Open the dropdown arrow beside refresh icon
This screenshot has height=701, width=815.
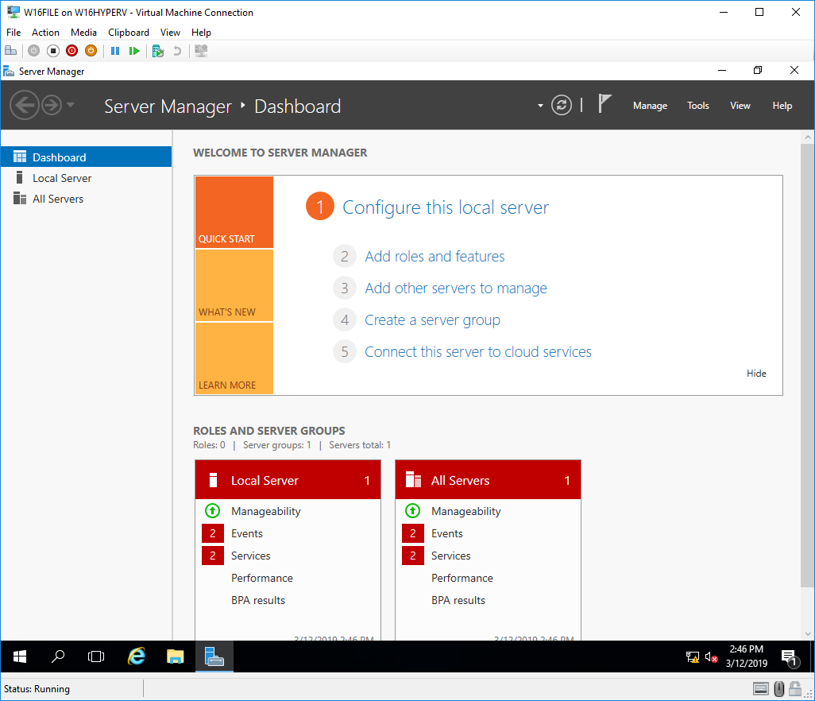[541, 106]
